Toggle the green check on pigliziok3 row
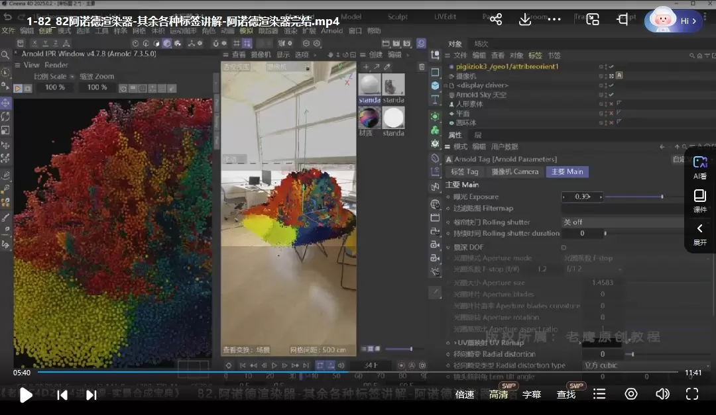Viewport: 716px width, 415px height. click(x=611, y=67)
